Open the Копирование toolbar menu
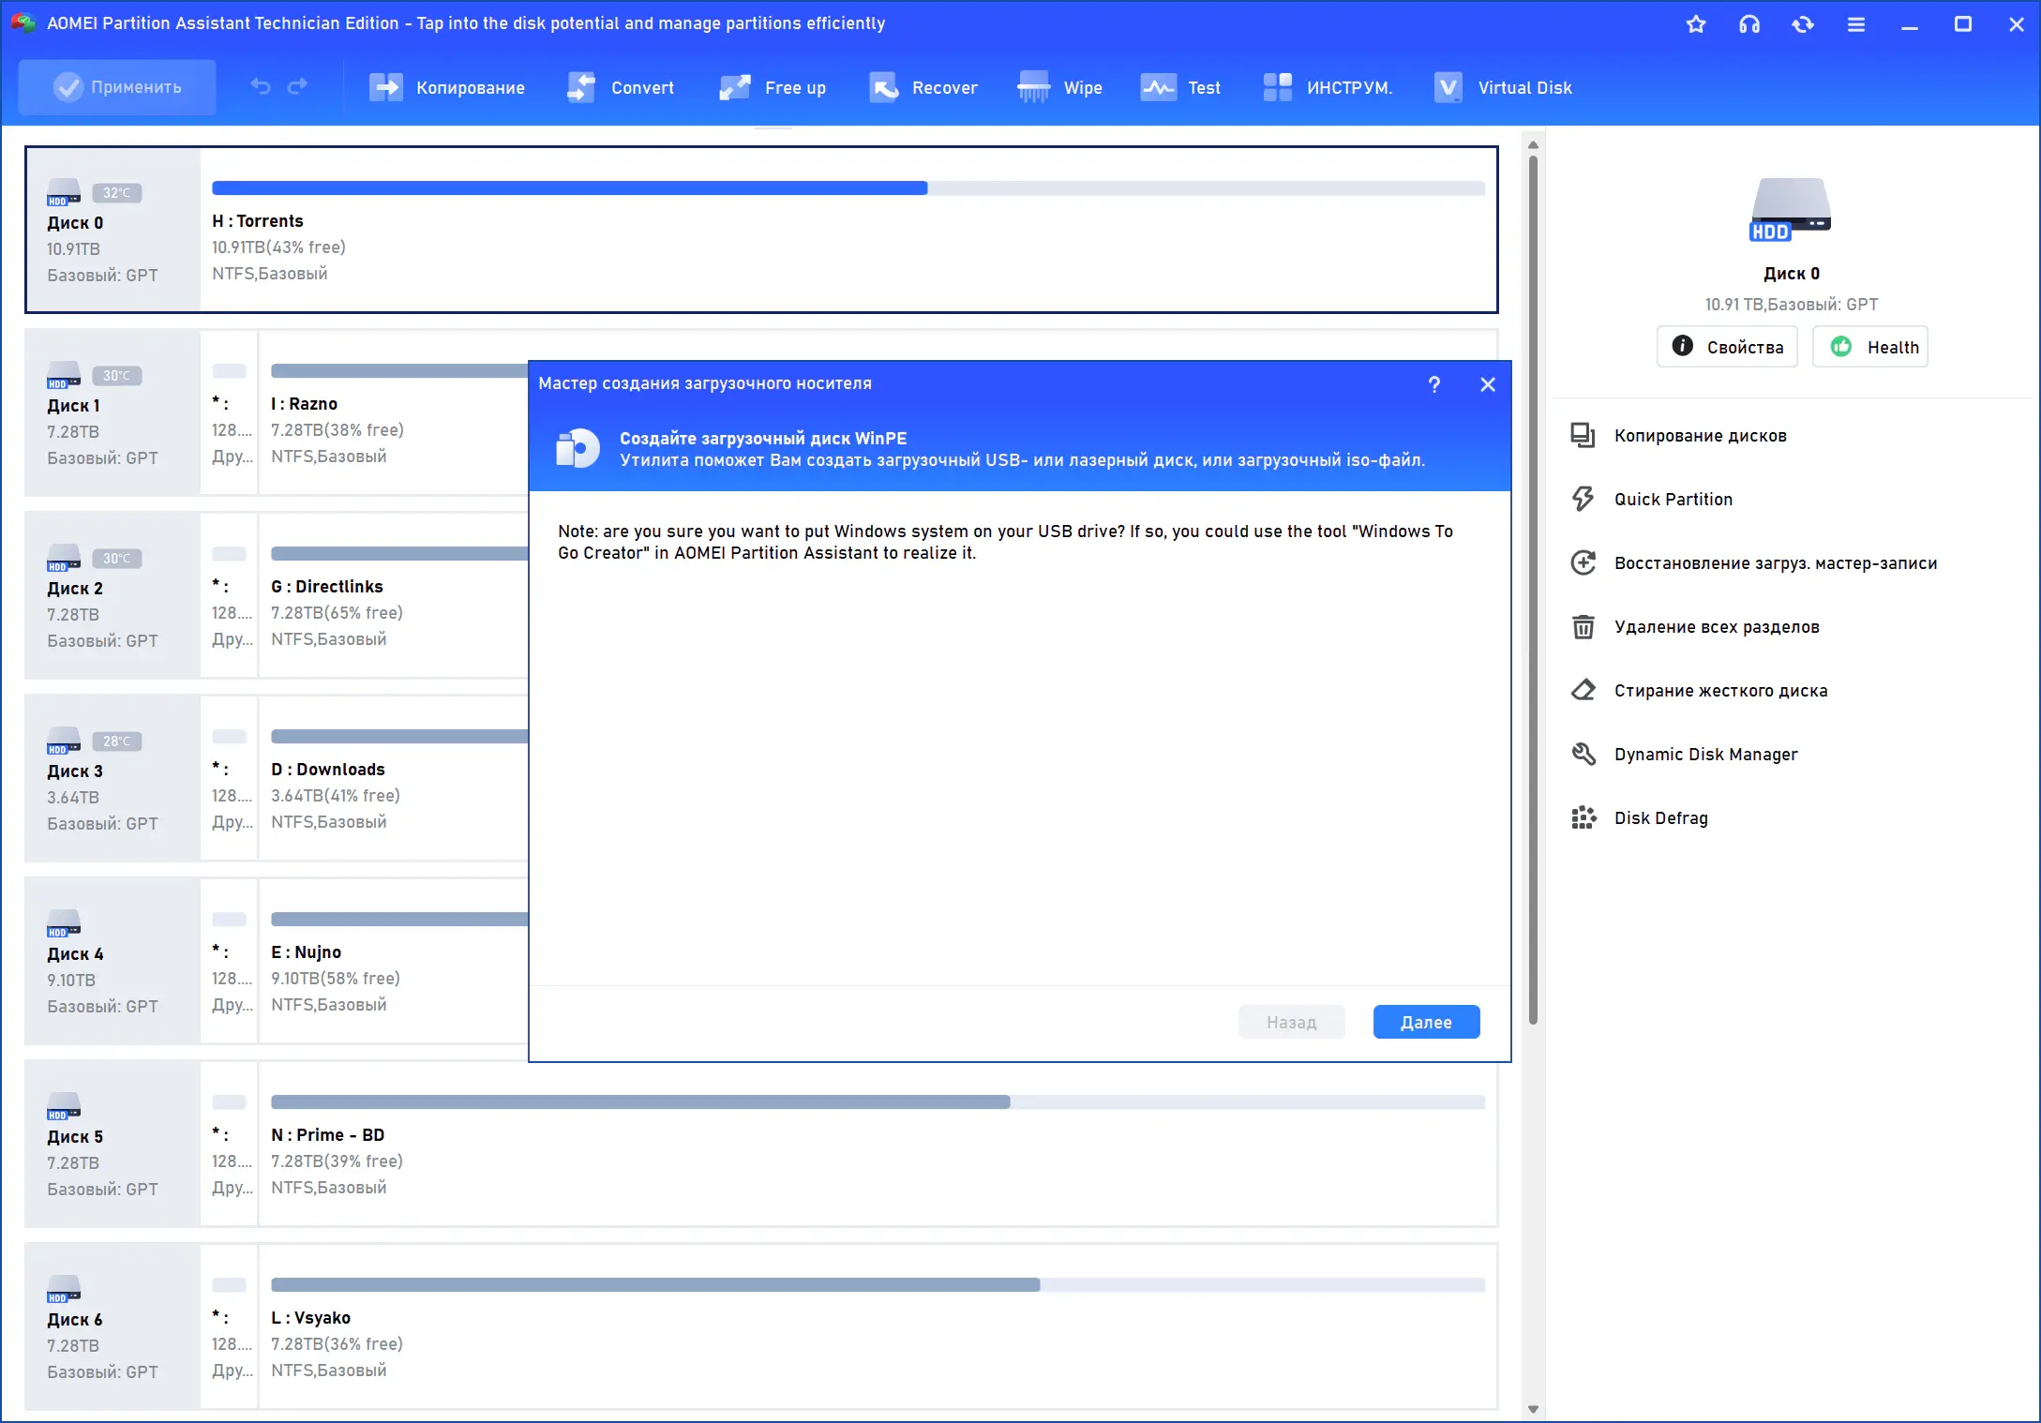The image size is (2041, 1423). point(446,87)
